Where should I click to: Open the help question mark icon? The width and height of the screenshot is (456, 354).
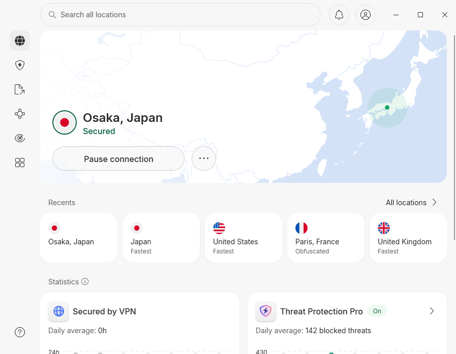click(x=20, y=332)
